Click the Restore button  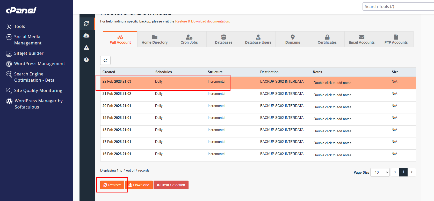click(x=112, y=185)
